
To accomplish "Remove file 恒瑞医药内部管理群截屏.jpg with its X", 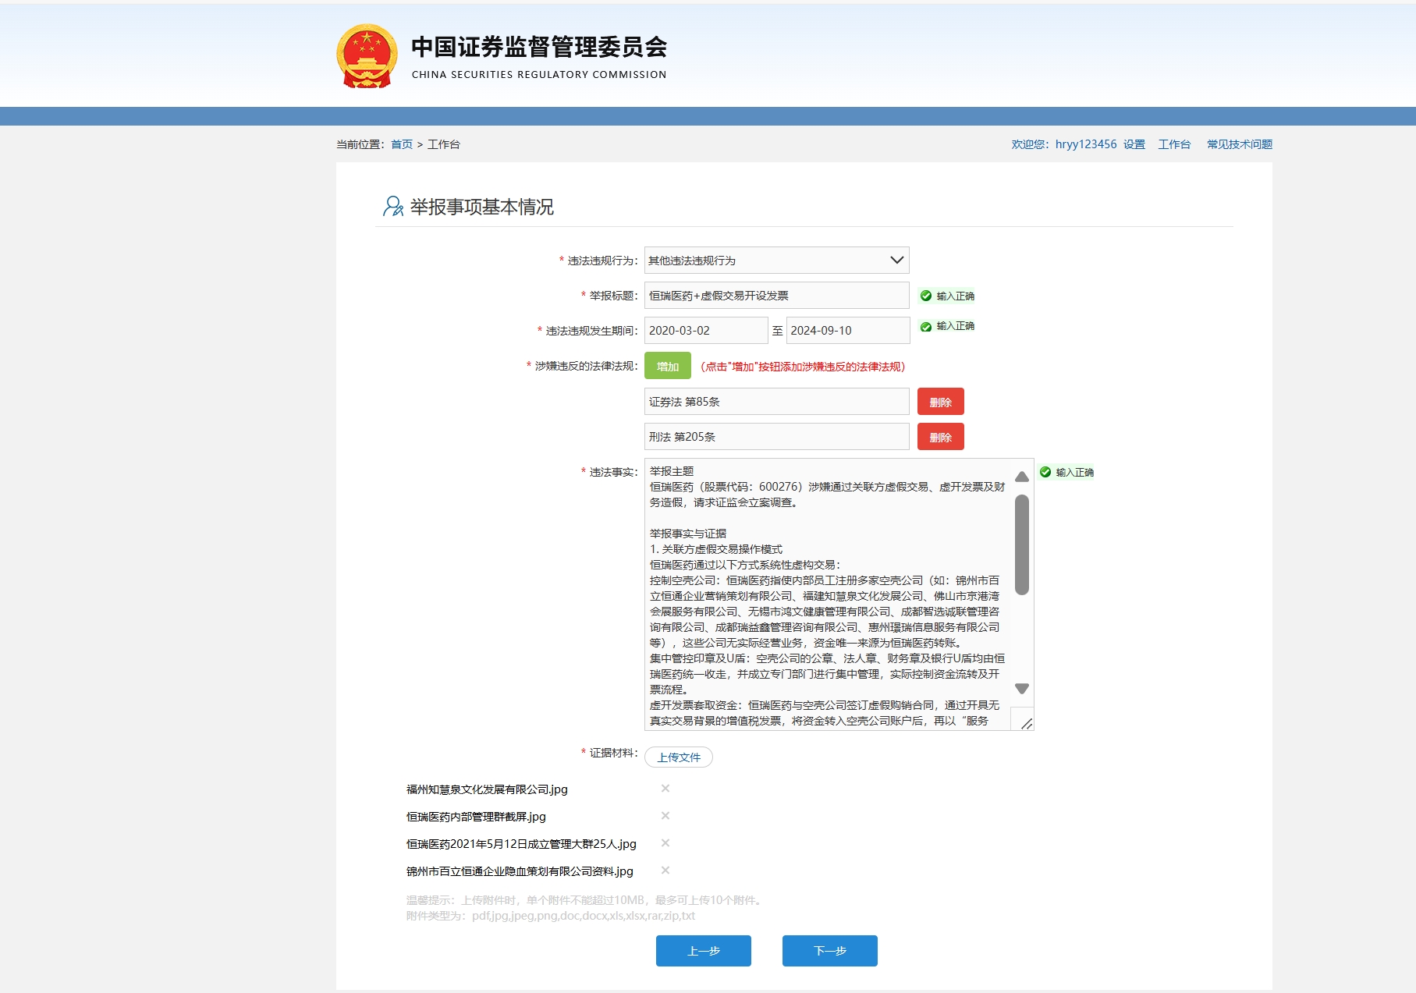I will (665, 816).
